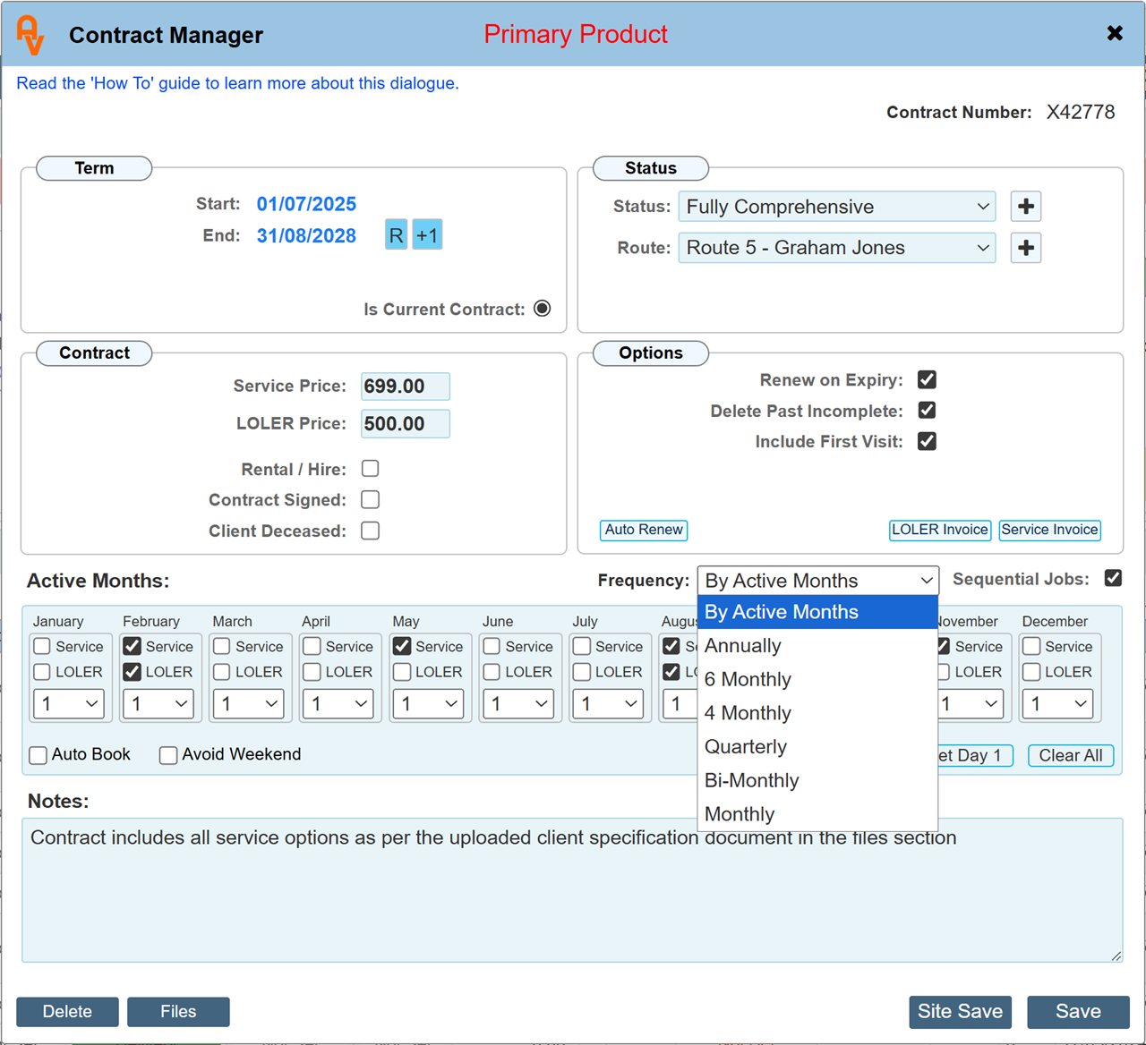
Task: Choose Monthly frequency option
Action: (x=817, y=814)
